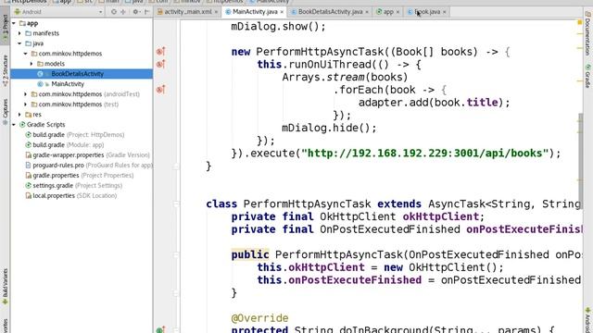
Task: Click the res folder icon
Action: [29, 115]
